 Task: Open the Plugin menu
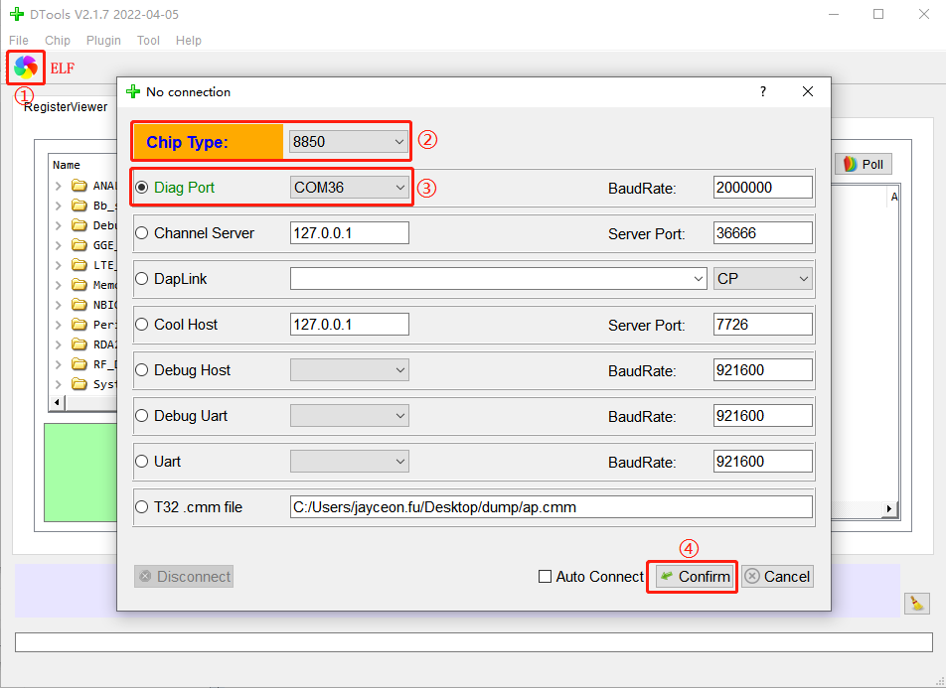click(103, 41)
